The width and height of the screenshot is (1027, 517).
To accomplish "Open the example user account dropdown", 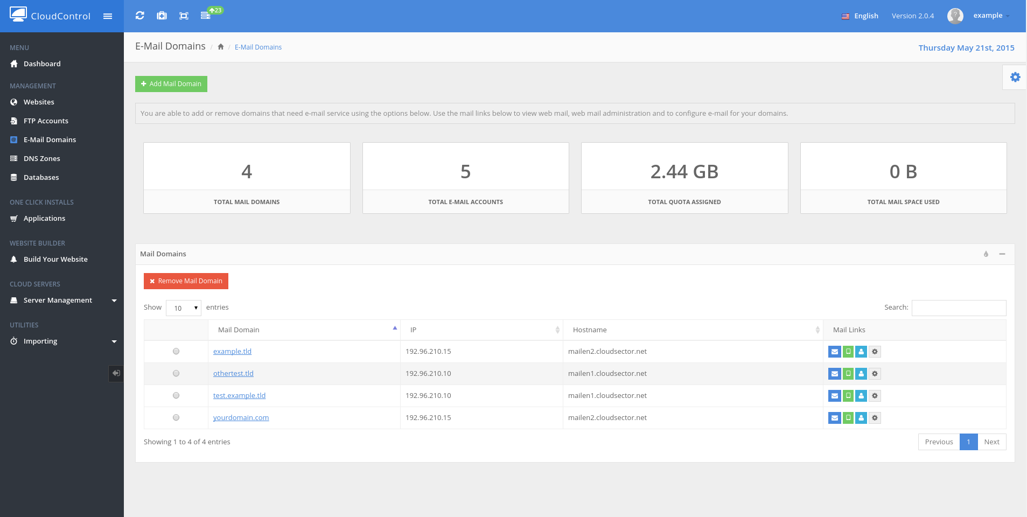I will pyautogui.click(x=991, y=16).
